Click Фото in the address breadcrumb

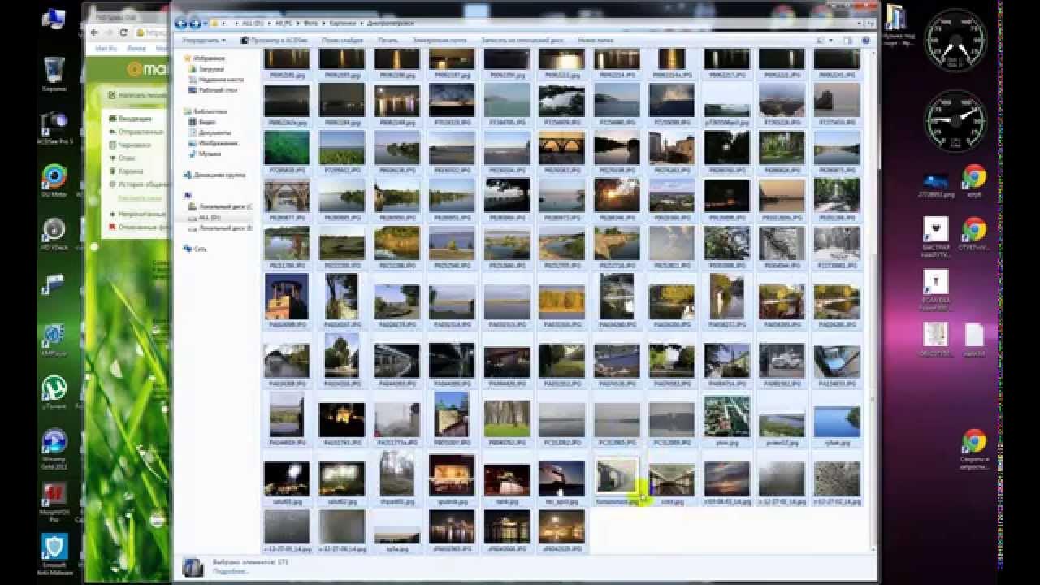[x=313, y=24]
